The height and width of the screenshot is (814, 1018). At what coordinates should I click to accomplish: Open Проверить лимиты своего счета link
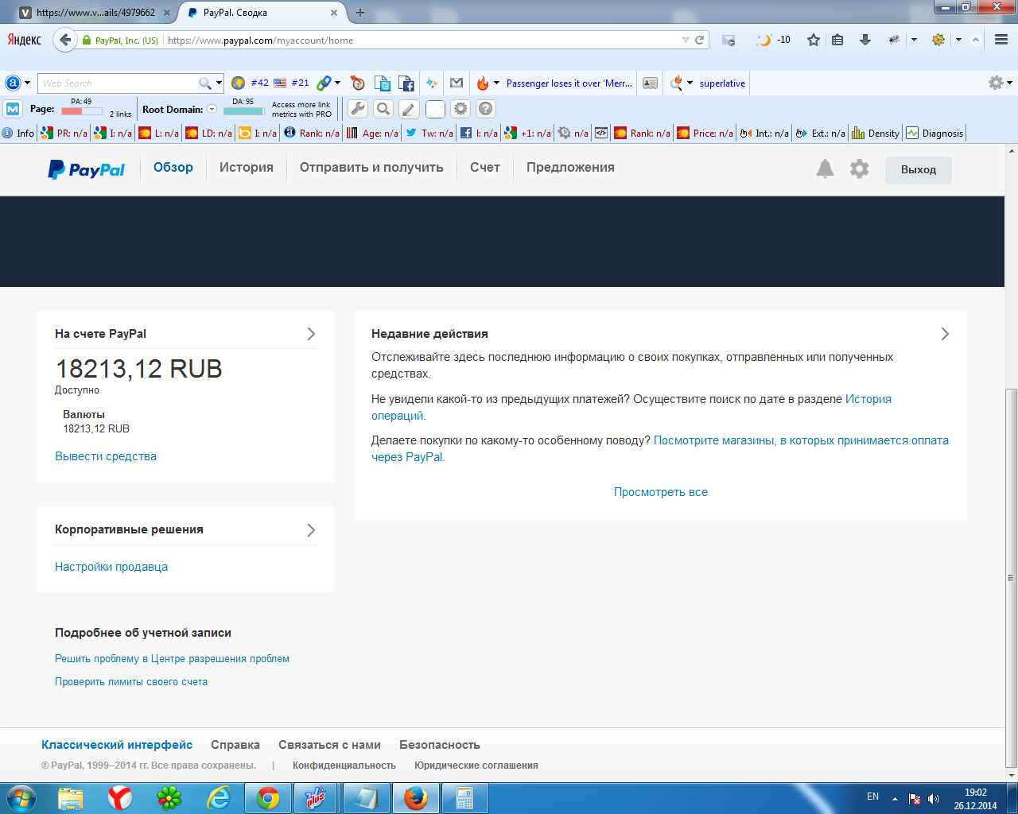point(131,681)
